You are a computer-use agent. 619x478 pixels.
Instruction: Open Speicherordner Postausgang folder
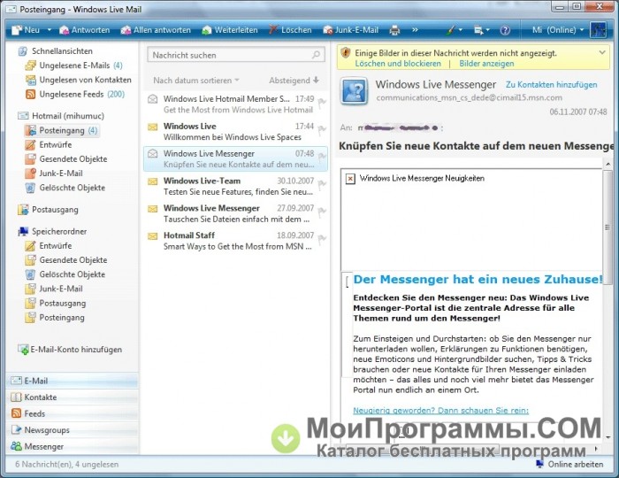pos(55,304)
